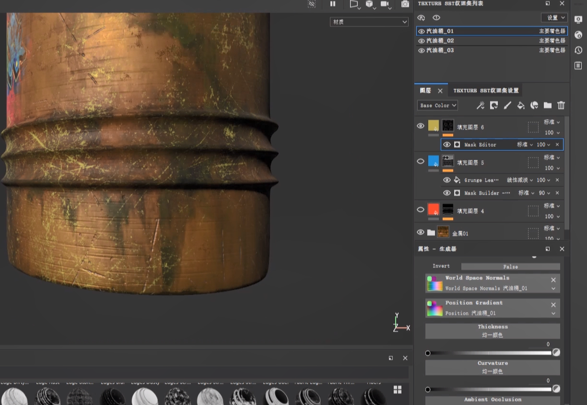Pause rendering in the viewport toolbar
Viewport: 587px width, 405px height.
coord(333,4)
